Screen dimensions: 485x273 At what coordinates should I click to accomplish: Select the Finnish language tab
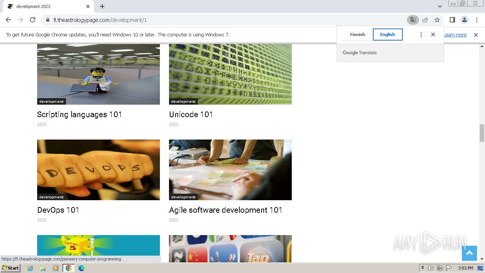coord(357,35)
